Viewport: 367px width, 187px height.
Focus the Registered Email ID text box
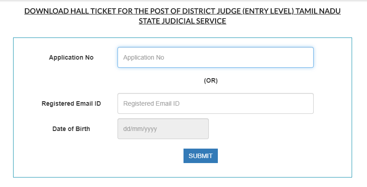point(215,103)
